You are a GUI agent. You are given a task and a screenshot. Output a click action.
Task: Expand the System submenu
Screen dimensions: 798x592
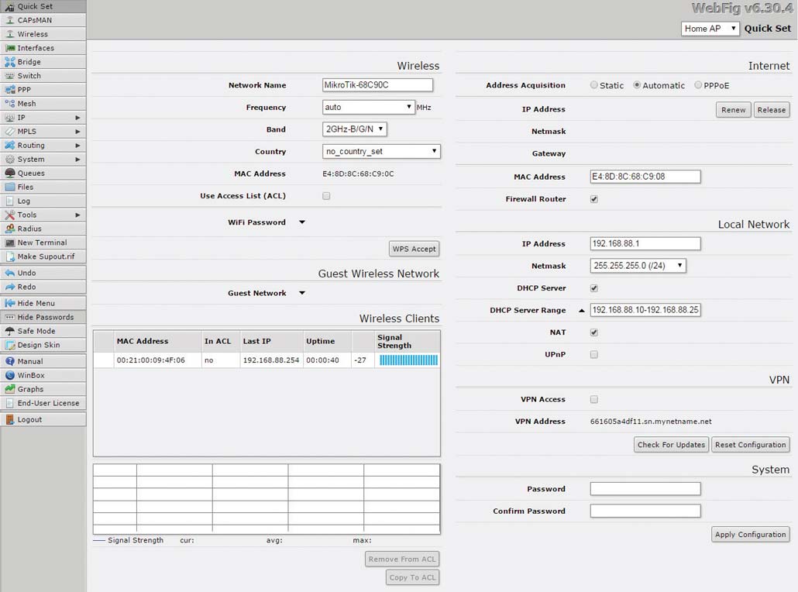tap(77, 160)
